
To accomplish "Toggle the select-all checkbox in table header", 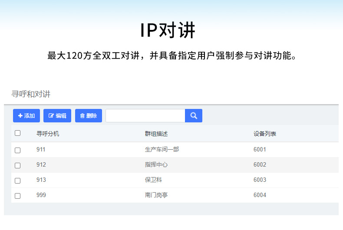I will point(18,133).
